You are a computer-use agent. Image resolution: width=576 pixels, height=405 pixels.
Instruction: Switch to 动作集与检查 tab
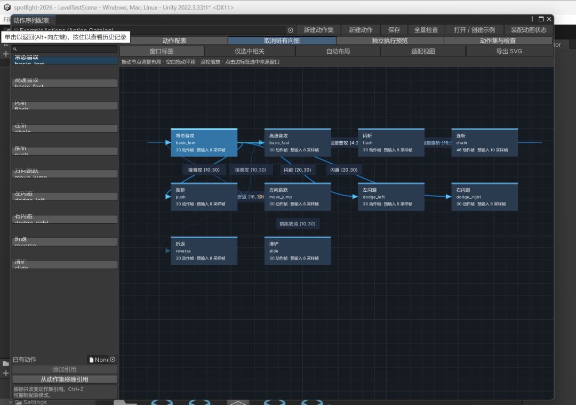pyautogui.click(x=498, y=40)
